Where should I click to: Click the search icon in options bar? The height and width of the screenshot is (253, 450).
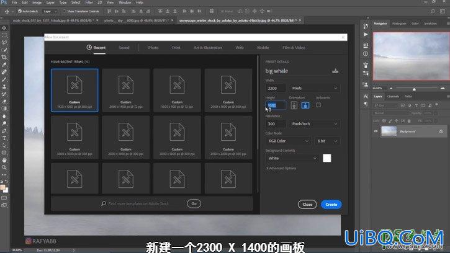[x=433, y=11]
